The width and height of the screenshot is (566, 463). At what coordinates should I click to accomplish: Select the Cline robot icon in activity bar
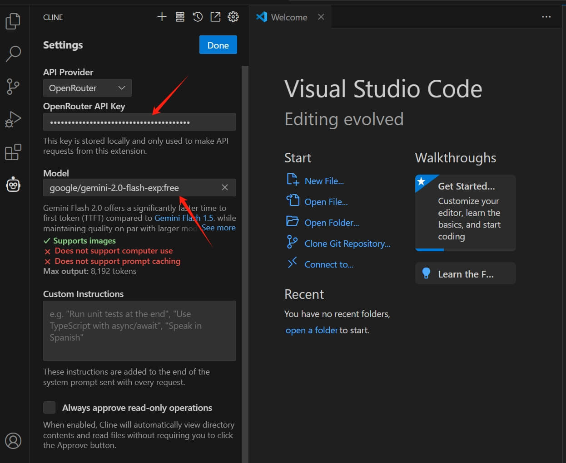point(13,185)
